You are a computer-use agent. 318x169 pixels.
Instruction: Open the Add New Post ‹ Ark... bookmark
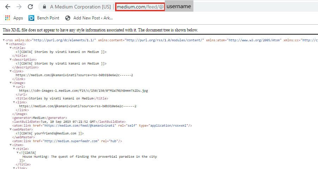pyautogui.click(x=93, y=18)
